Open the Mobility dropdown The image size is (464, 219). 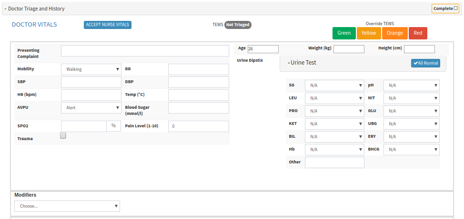coord(91,69)
